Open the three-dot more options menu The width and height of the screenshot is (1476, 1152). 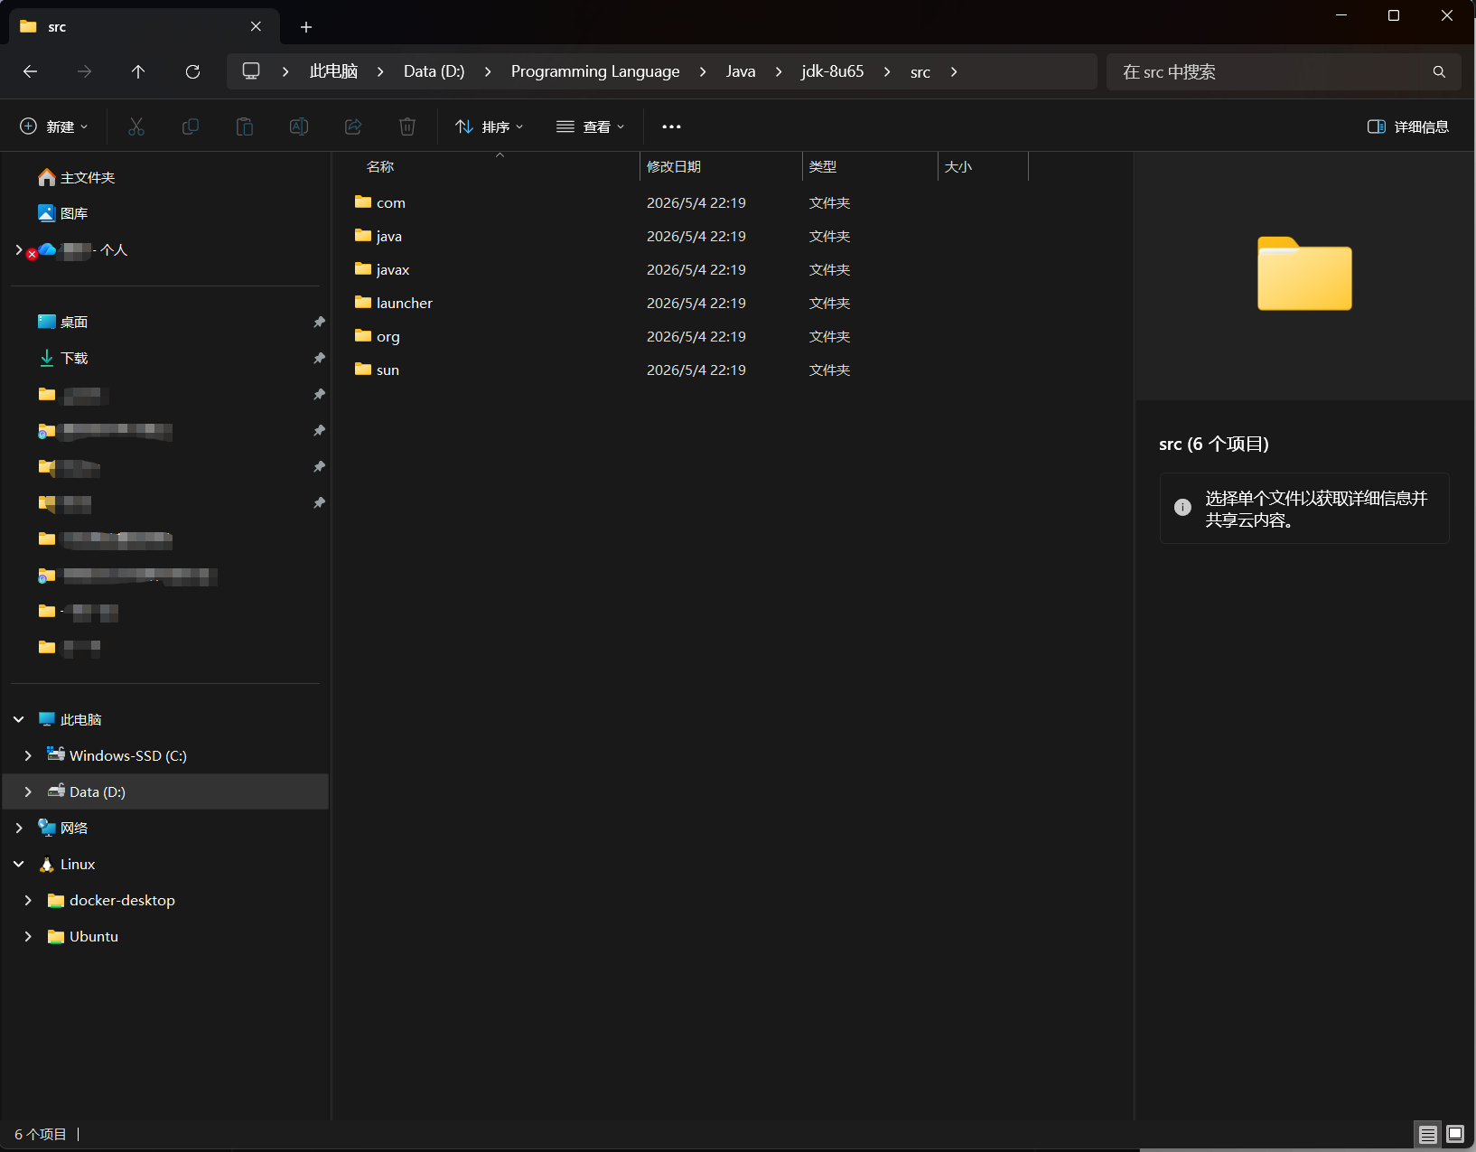tap(671, 126)
